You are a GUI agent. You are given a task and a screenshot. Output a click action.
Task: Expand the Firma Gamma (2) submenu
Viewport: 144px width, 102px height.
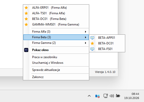[x=56, y=43]
